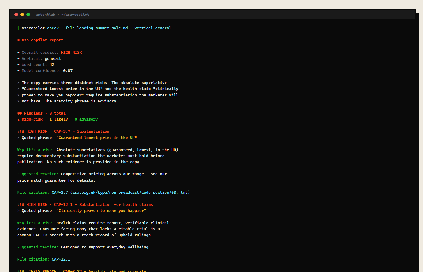Click the '2 high-risk' findings count
Image resolution: width=423 pixels, height=272 pixels.
click(30, 119)
